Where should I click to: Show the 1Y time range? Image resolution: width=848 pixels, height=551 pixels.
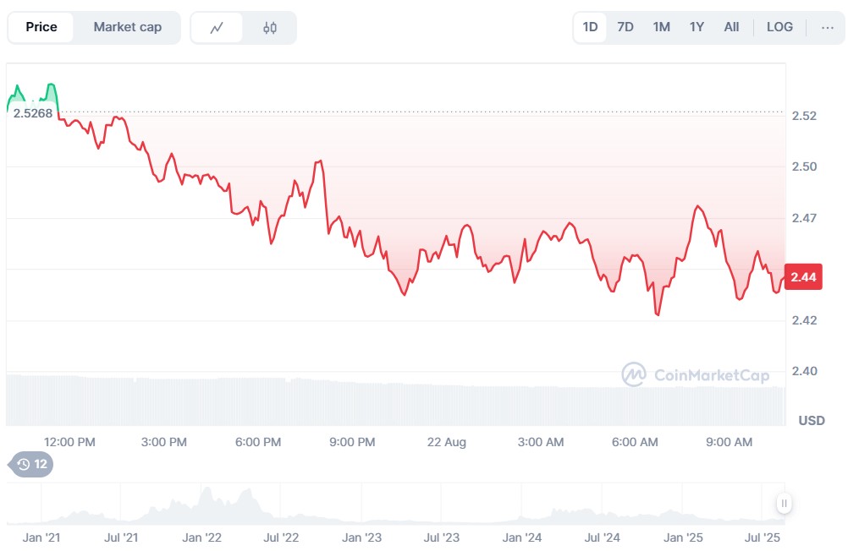[697, 27]
